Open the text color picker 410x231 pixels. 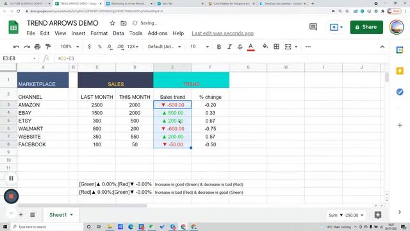[250, 47]
